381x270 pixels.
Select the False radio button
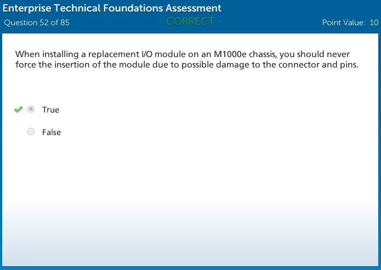coord(31,132)
